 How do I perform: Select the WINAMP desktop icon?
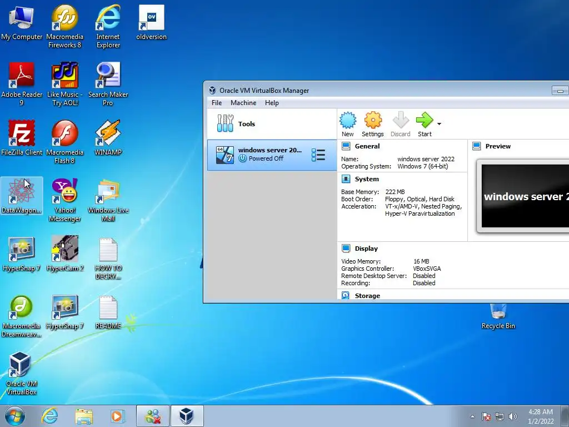(108, 138)
